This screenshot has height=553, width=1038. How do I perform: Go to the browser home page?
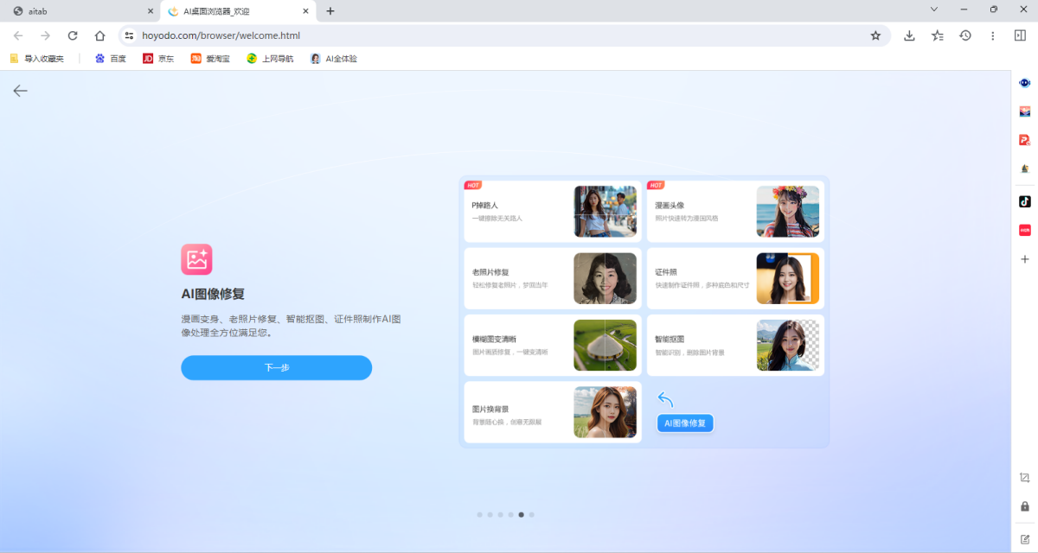[x=100, y=35]
